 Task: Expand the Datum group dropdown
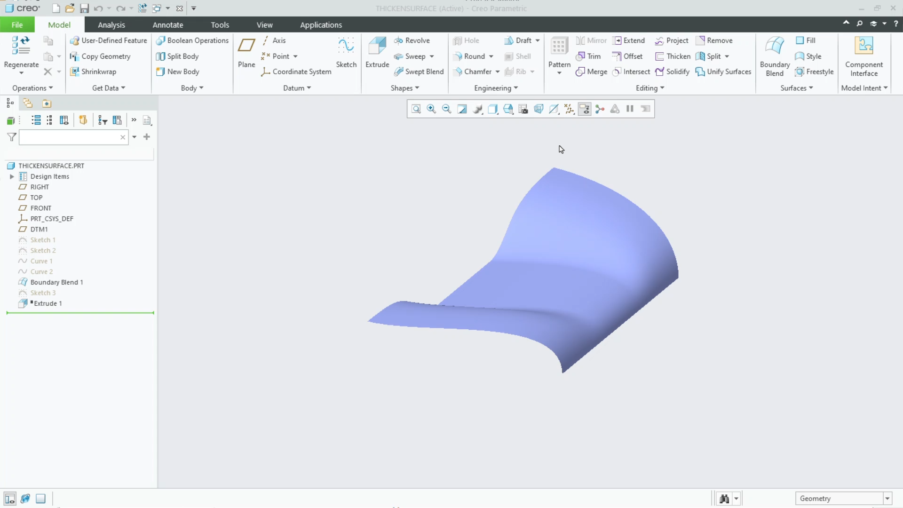(x=297, y=88)
